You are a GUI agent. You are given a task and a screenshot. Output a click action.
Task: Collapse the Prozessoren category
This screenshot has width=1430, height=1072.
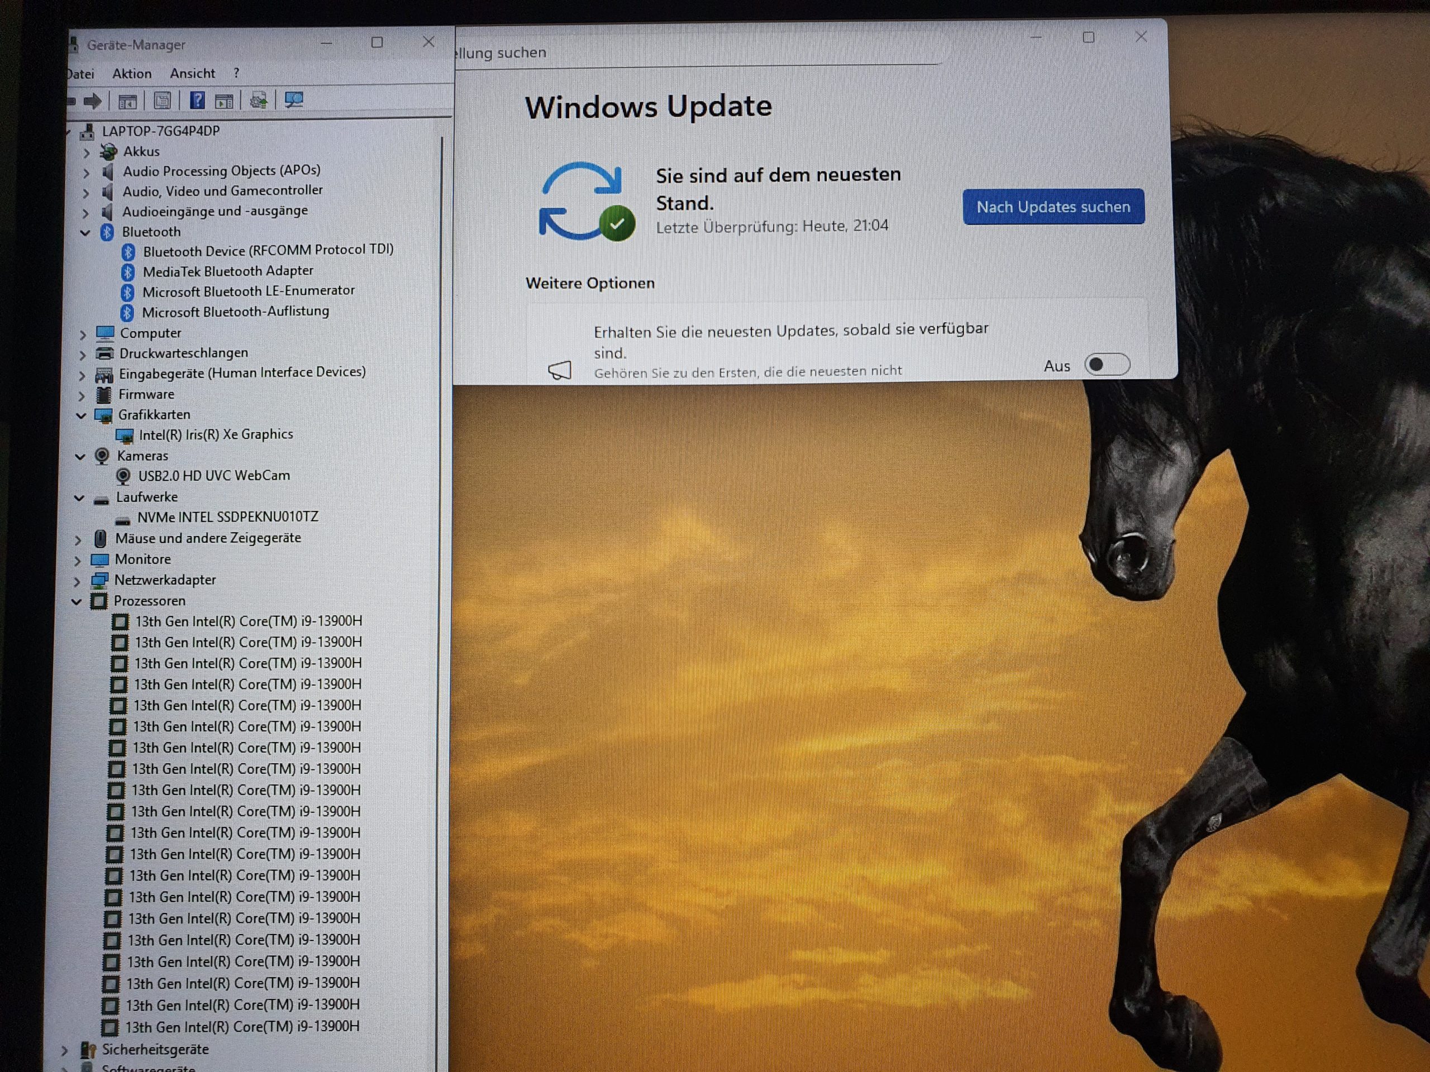click(x=77, y=601)
